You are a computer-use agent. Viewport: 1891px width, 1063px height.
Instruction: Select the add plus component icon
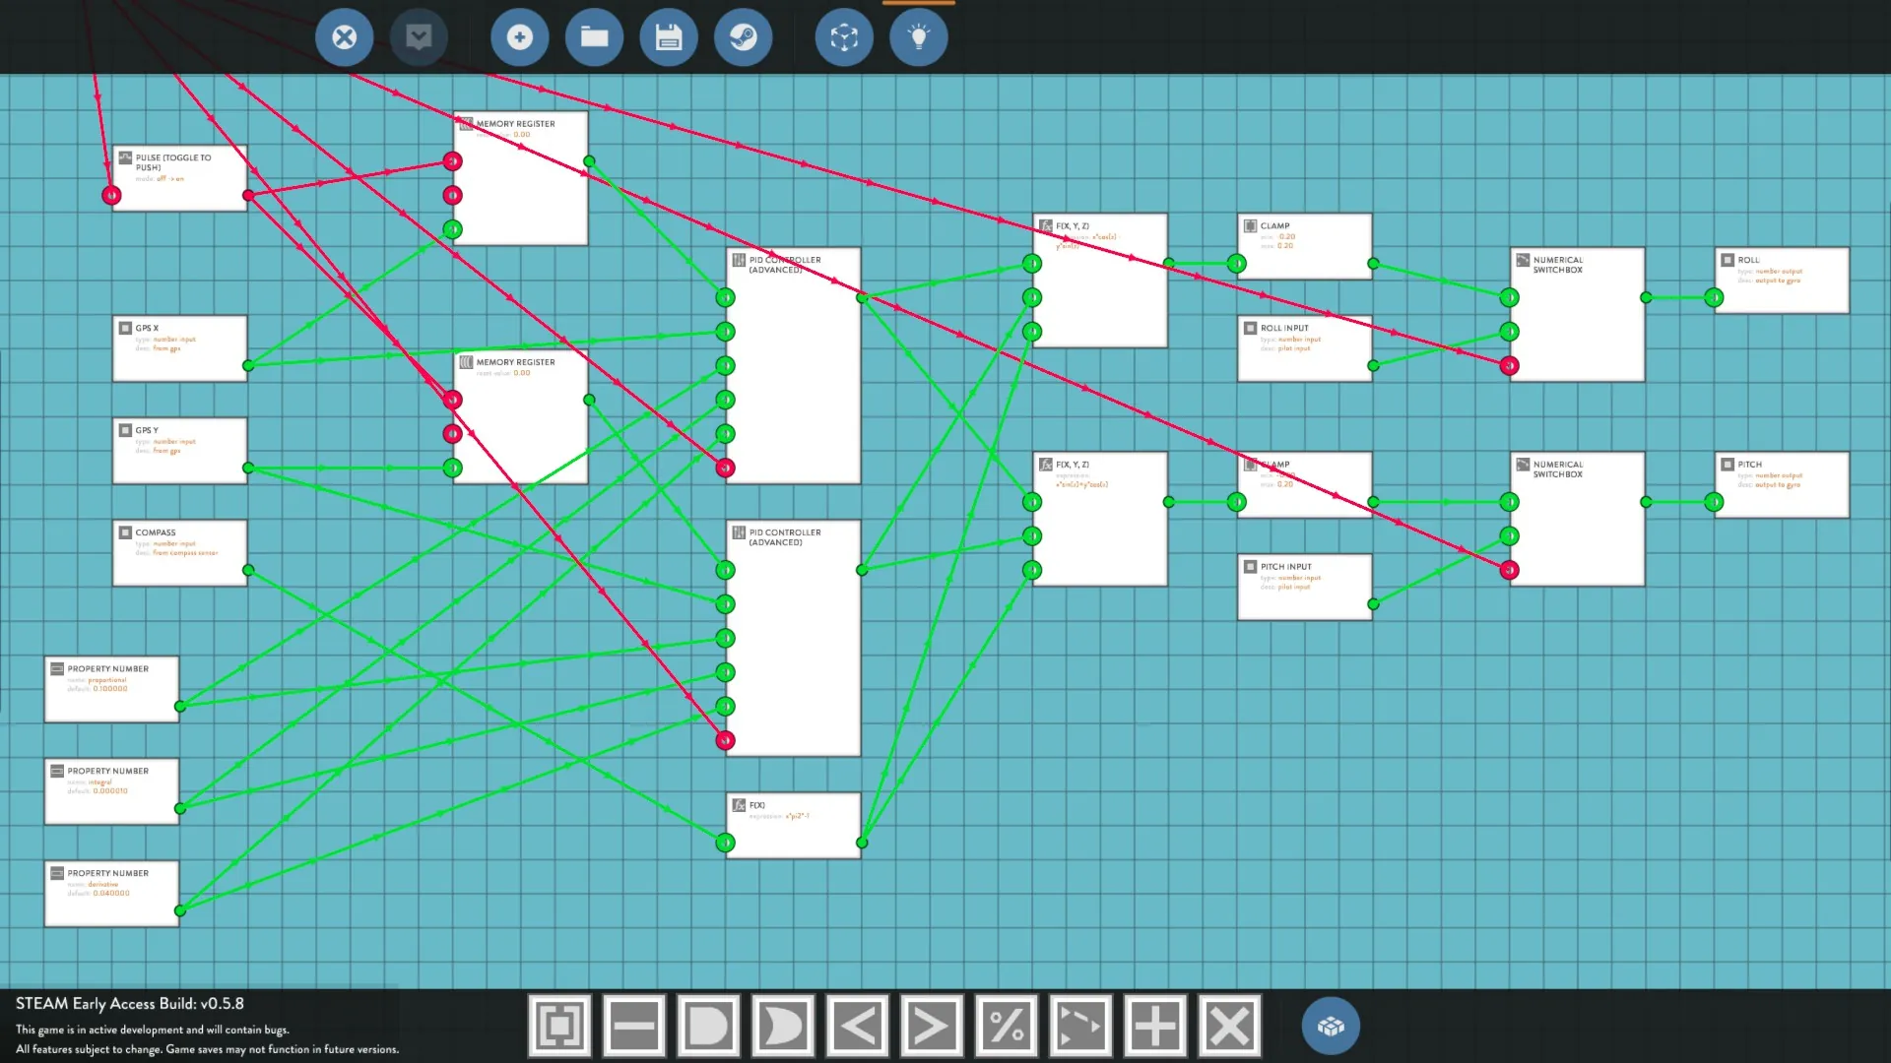pyautogui.click(x=1154, y=1027)
